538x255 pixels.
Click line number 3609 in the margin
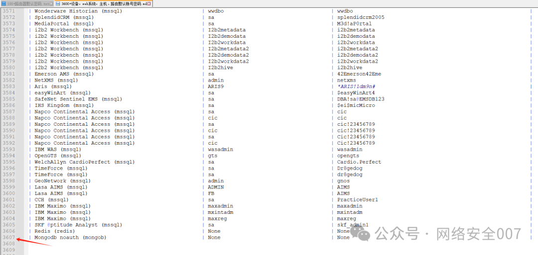pos(8,250)
